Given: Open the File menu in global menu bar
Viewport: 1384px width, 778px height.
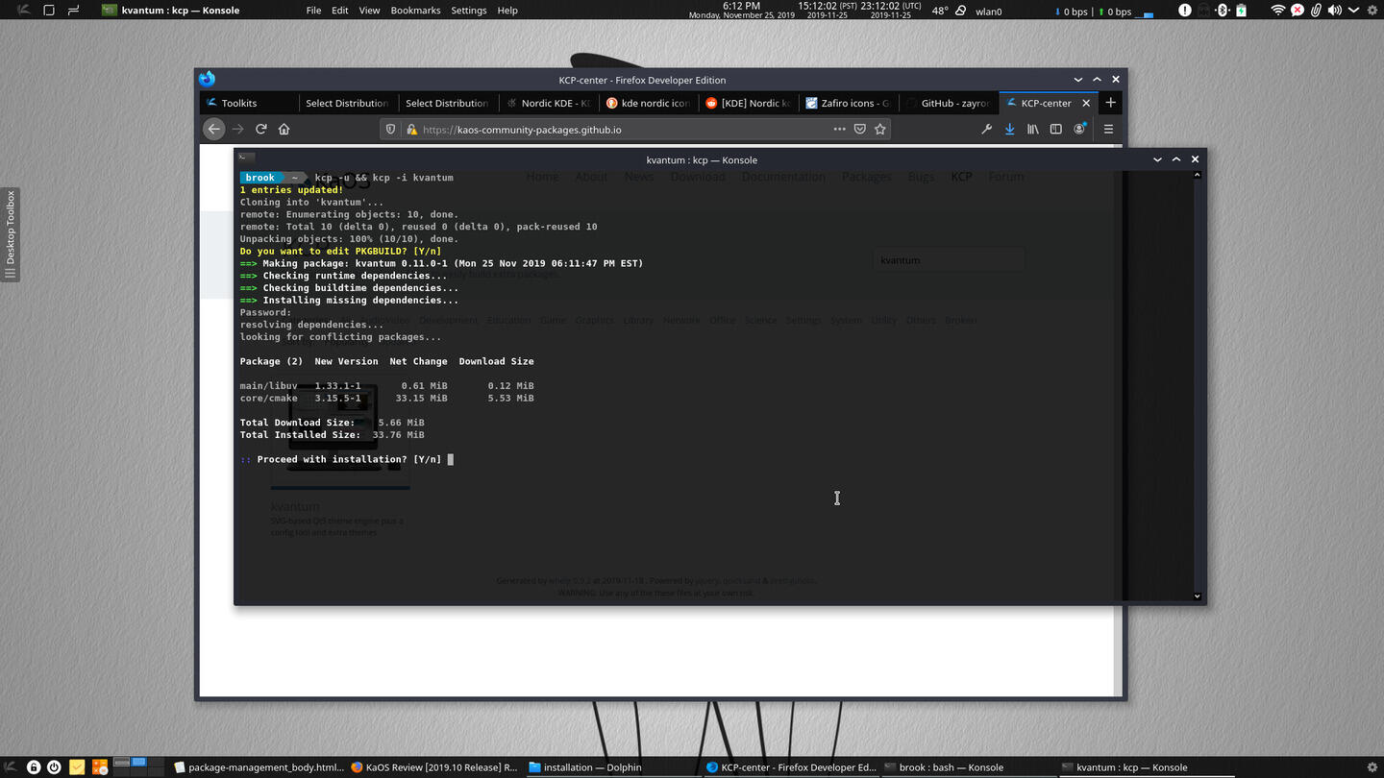Looking at the screenshot, I should (x=313, y=11).
